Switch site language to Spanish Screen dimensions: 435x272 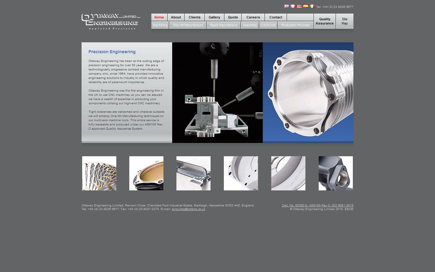coord(306,6)
